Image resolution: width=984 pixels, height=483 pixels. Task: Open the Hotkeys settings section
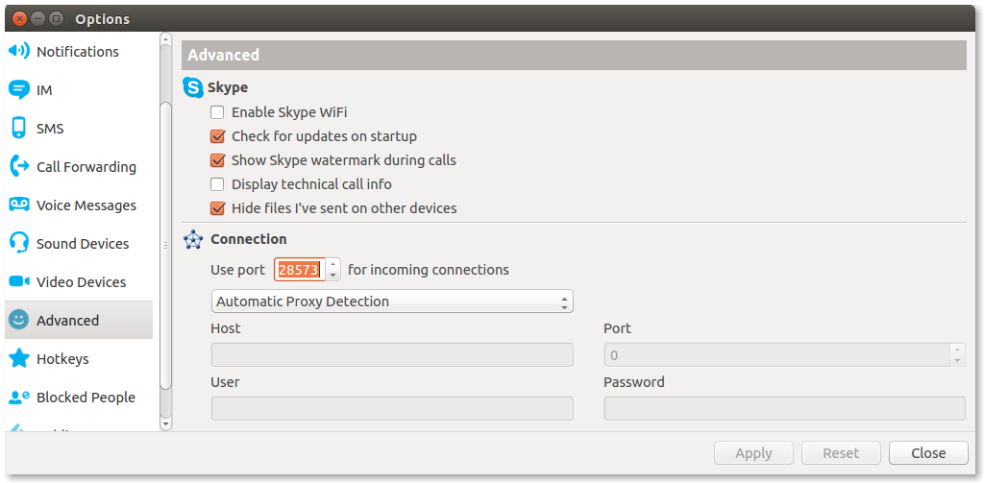(x=62, y=358)
